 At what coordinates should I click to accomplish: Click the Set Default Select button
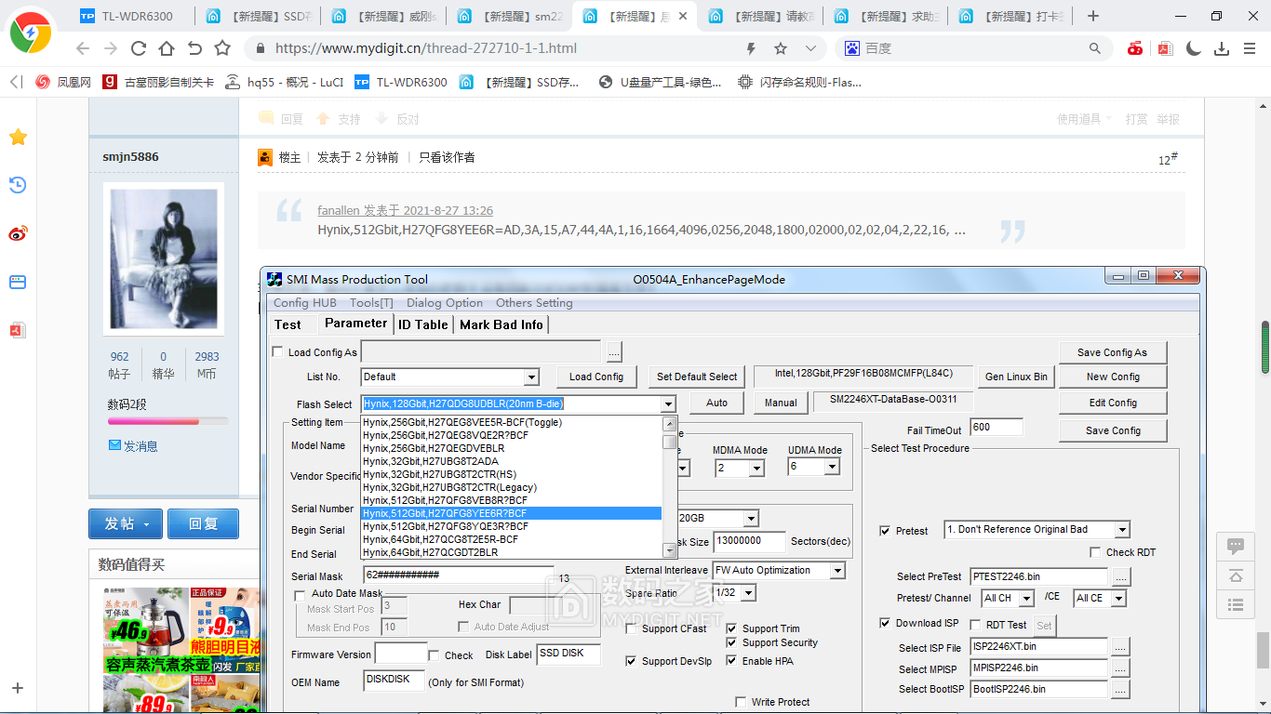click(697, 377)
